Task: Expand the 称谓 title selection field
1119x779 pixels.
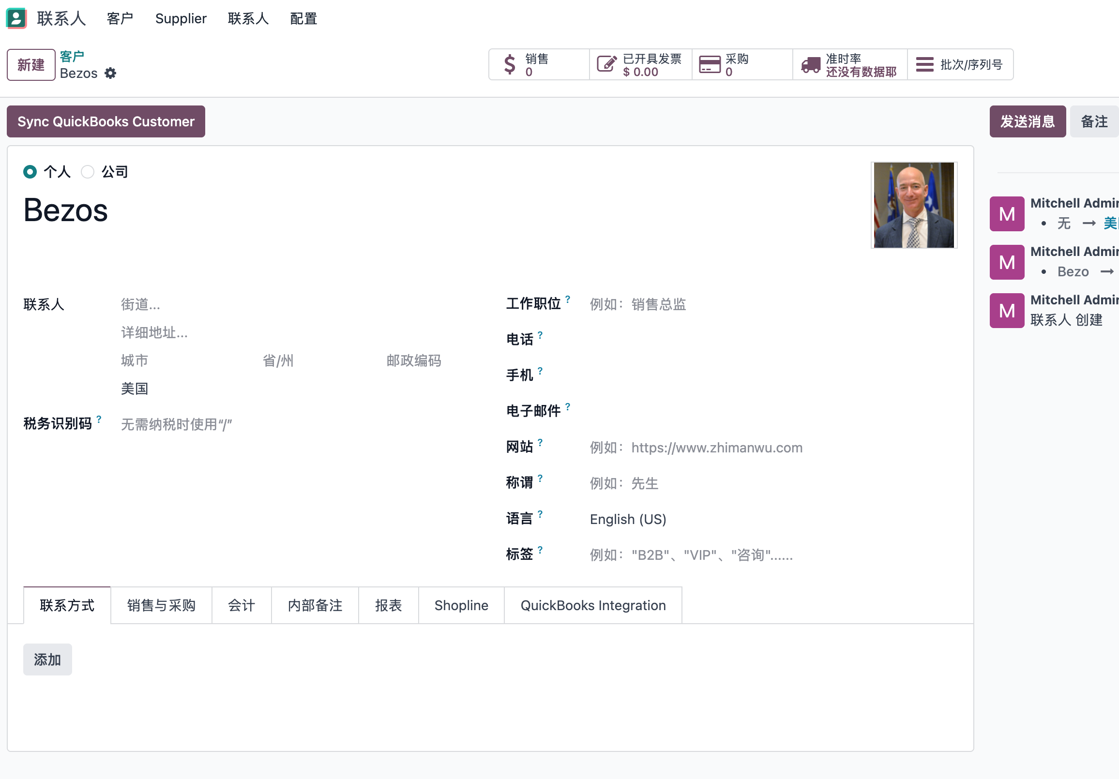Action: click(772, 483)
